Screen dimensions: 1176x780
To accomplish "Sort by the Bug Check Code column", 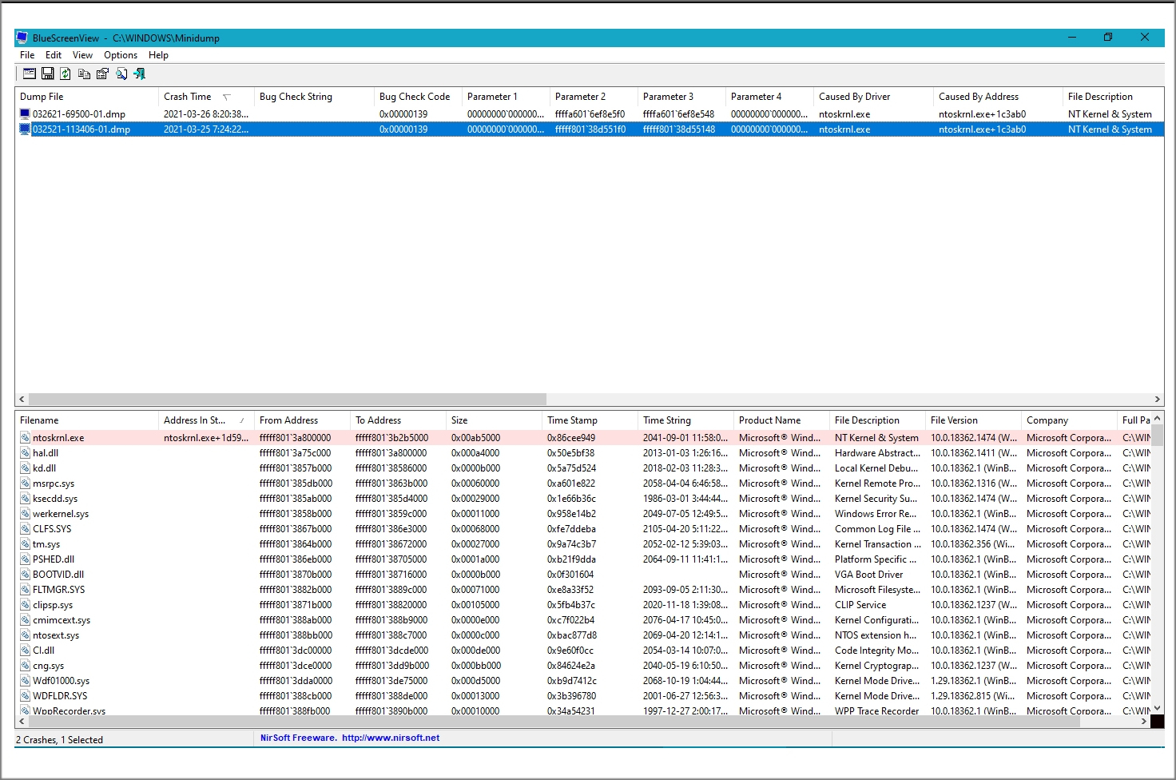I will point(418,97).
